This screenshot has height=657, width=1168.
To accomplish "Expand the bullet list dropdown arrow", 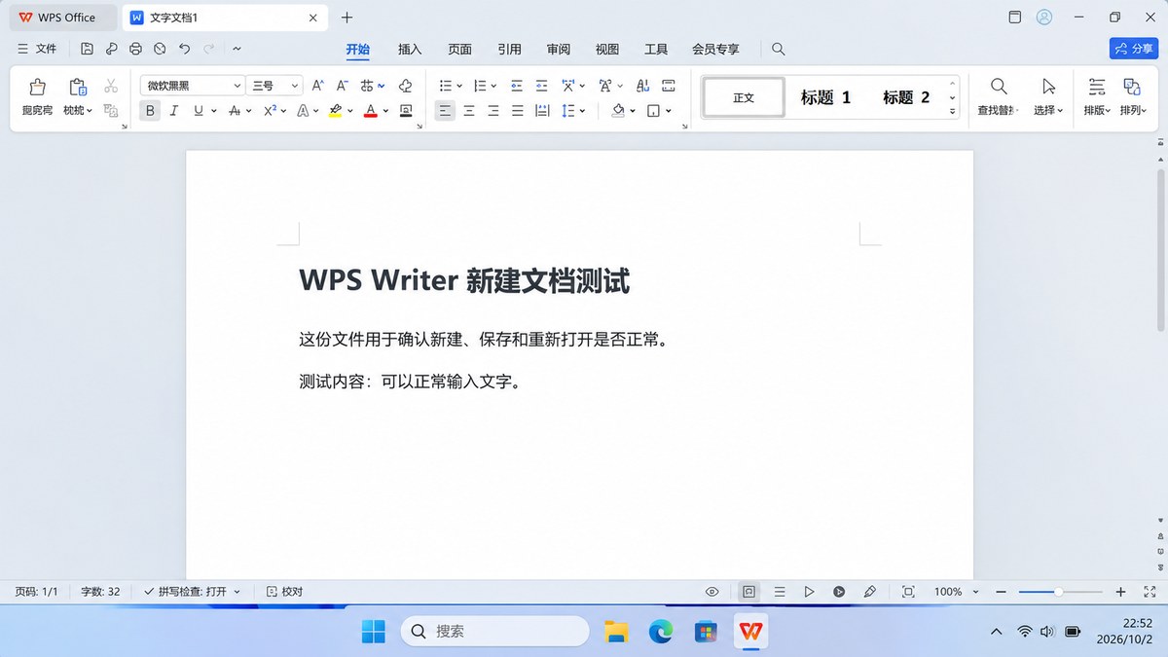I will click(x=459, y=86).
